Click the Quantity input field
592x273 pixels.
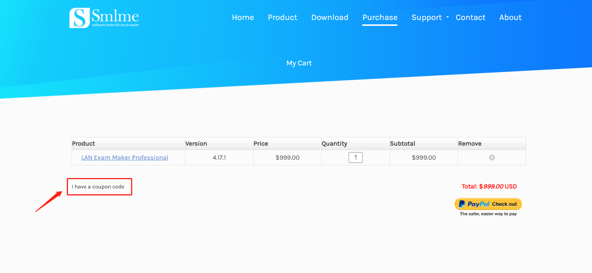click(x=356, y=157)
